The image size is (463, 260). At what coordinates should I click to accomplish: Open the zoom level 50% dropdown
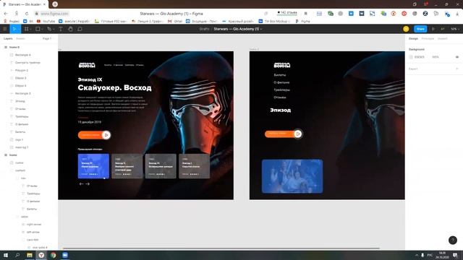tap(455, 29)
